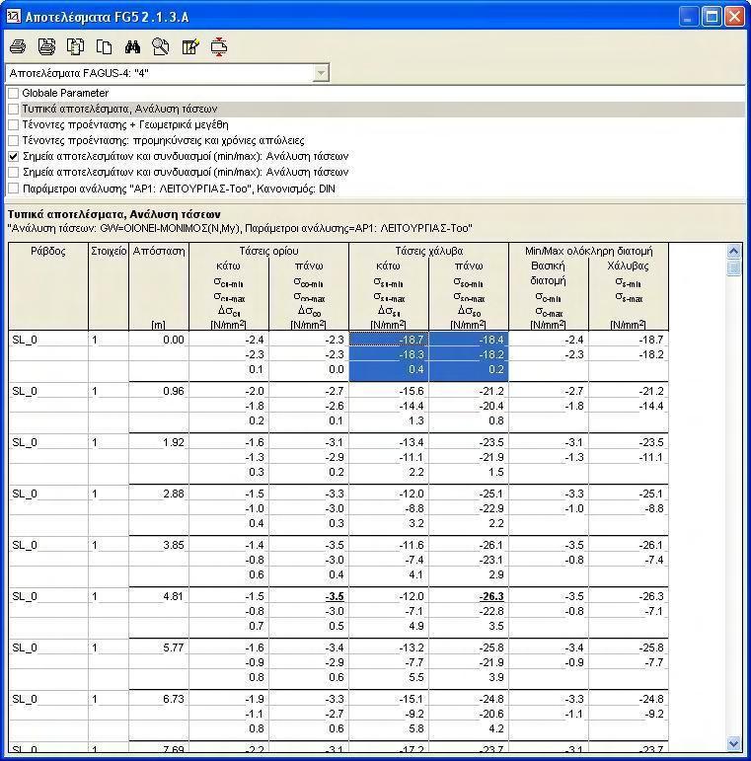Click the cell showing 4.9

[x=389, y=626]
